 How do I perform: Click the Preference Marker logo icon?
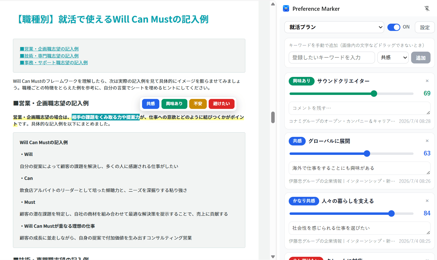coord(286,9)
